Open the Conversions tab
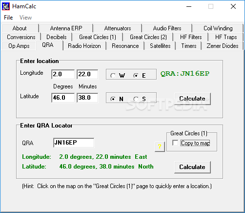Viewport: 245px width, 213px height. coord(21,37)
